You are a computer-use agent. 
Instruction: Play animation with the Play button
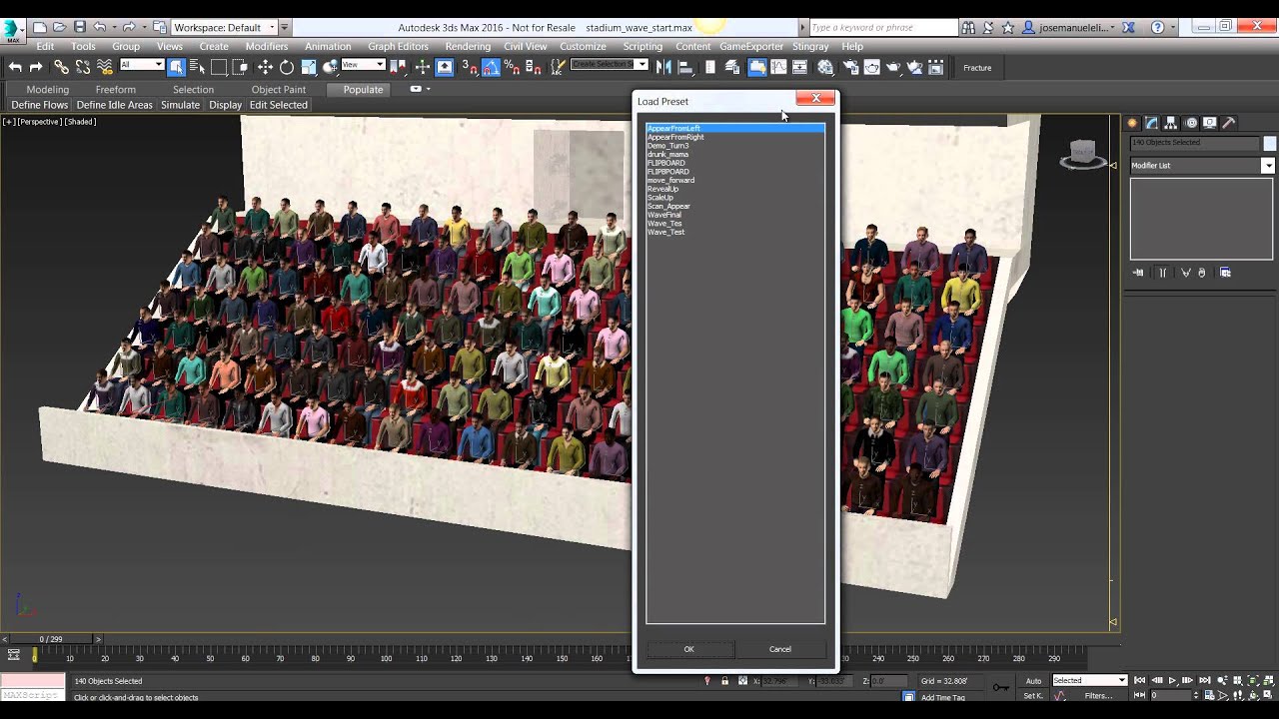pyautogui.click(x=1172, y=681)
